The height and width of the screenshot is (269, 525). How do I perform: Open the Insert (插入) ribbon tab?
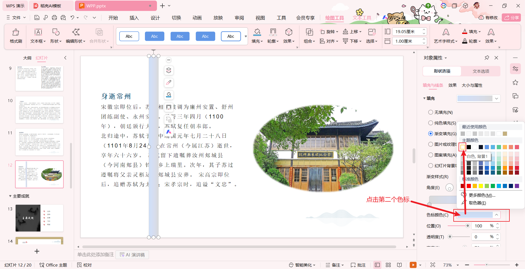tap(134, 18)
